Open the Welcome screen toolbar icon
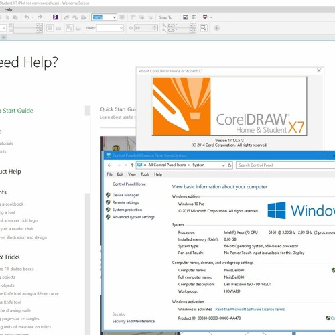The height and width of the screenshot is (335, 335). [185, 17]
